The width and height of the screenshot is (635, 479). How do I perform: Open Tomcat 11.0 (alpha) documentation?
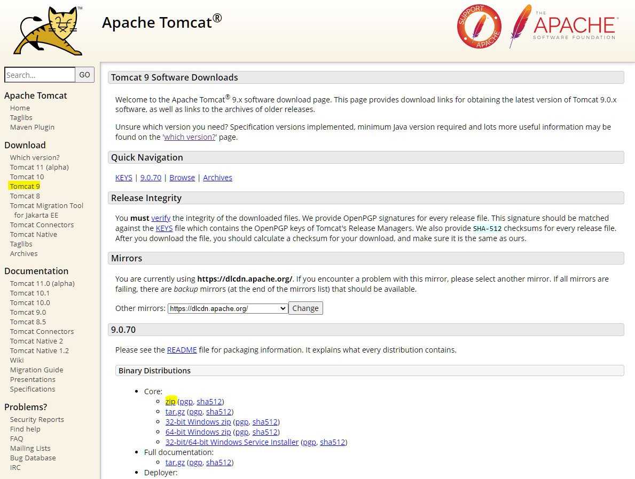tap(42, 283)
